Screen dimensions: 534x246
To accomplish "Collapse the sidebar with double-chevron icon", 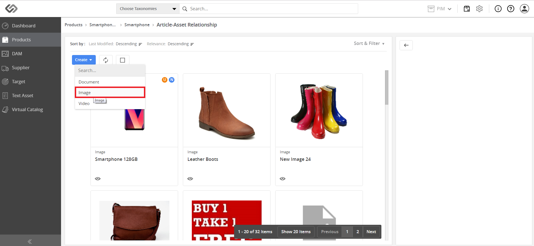I will point(30,242).
